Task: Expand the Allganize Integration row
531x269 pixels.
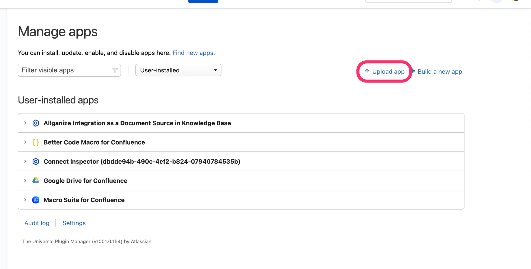Action: [x=25, y=123]
